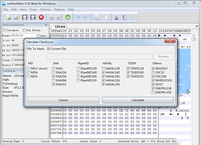This screenshot has width=201, height=145.
Task: Tick the SHA1 checkbox
Action: (x=54, y=68)
